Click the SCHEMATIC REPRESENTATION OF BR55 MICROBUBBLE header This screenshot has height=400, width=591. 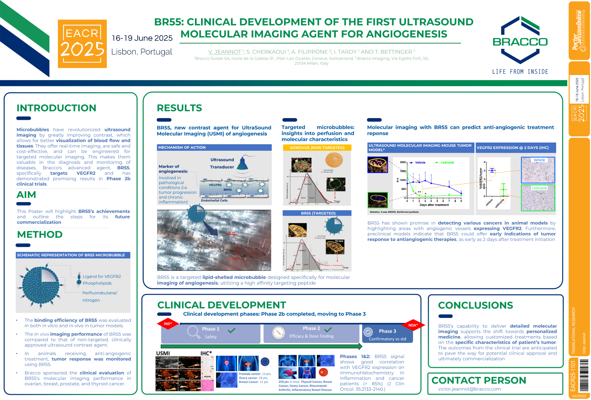coord(73,255)
